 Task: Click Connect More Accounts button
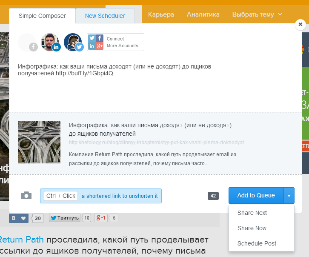[115, 42]
